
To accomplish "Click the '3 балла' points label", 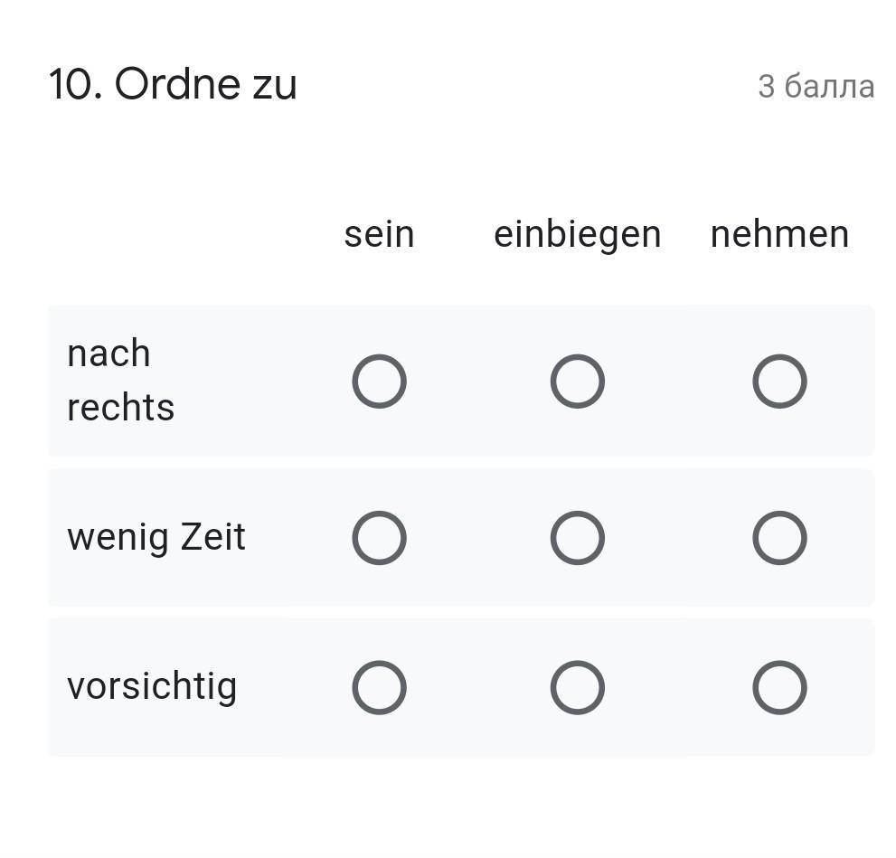I will pyautogui.click(x=816, y=87).
